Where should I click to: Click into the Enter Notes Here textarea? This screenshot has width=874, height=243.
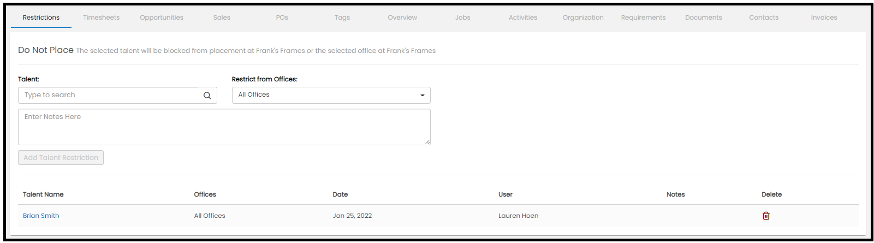tap(224, 127)
